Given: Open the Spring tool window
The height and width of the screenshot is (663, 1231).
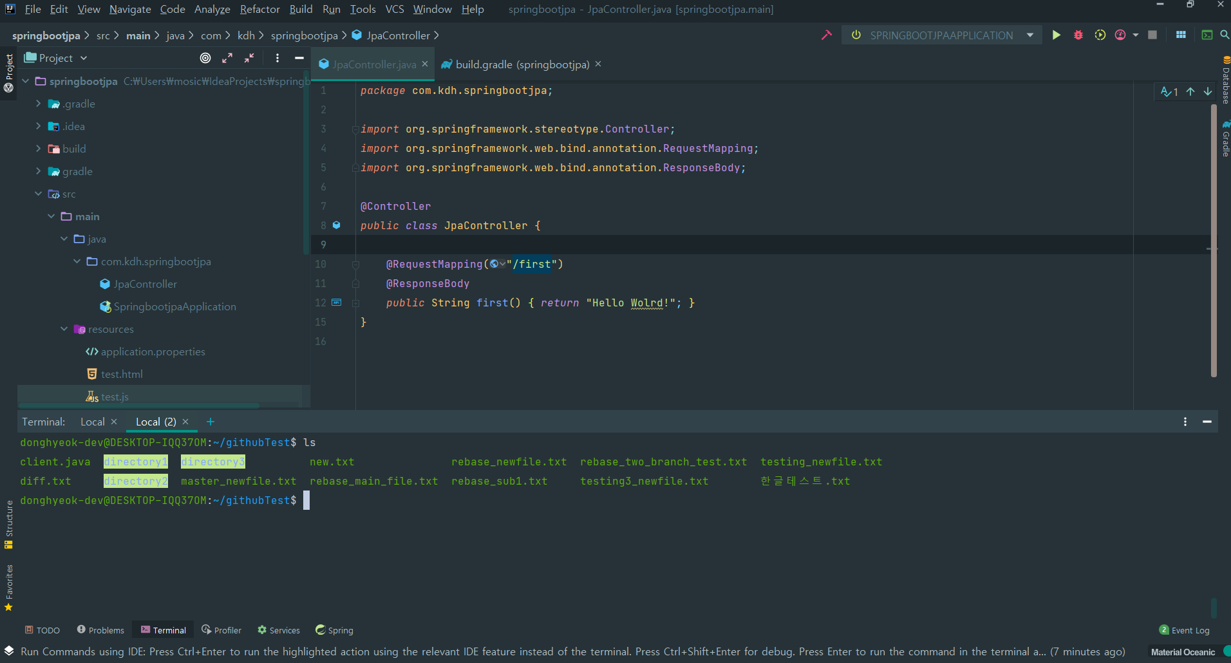Looking at the screenshot, I should point(334,630).
